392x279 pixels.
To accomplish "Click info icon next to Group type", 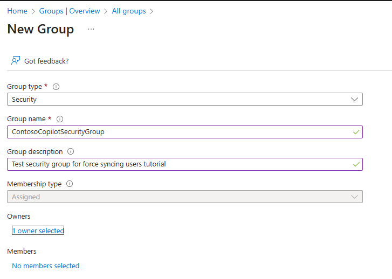I will 56,87.
